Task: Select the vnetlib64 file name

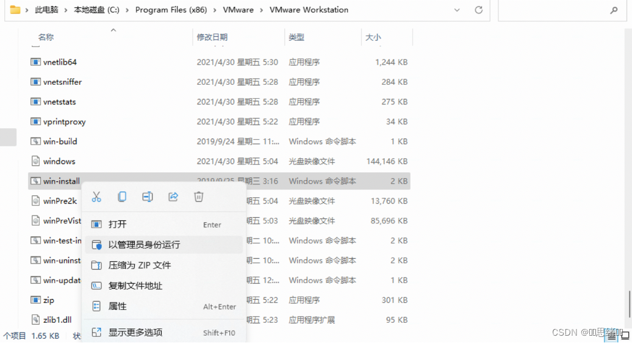Action: [x=60, y=62]
